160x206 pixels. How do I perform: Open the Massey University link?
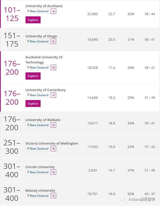click(40, 190)
